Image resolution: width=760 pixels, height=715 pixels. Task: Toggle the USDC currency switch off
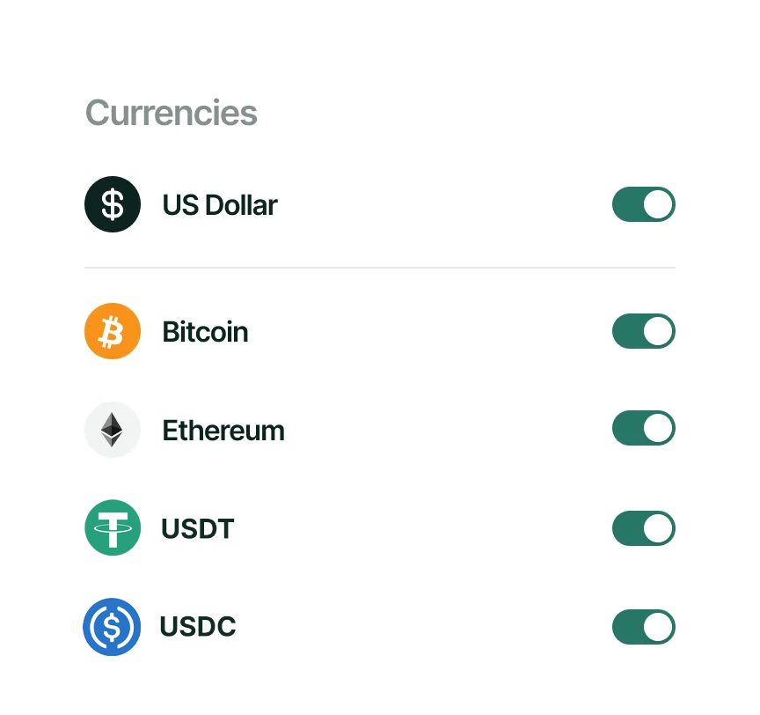643,627
